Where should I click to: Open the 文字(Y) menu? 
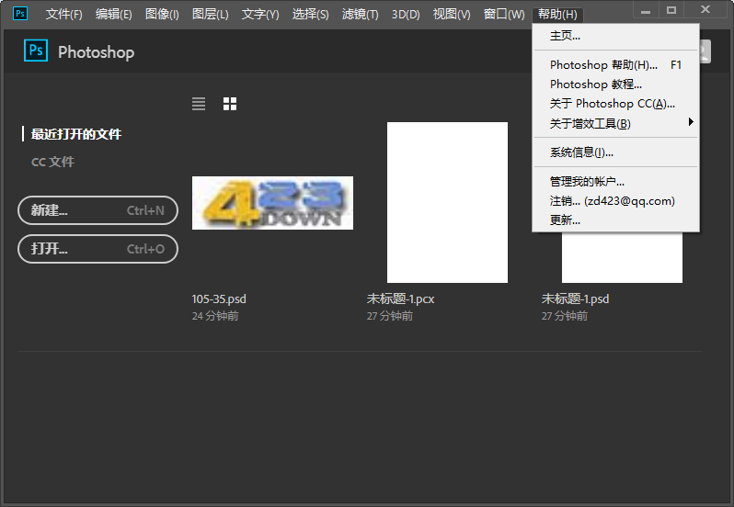(260, 15)
